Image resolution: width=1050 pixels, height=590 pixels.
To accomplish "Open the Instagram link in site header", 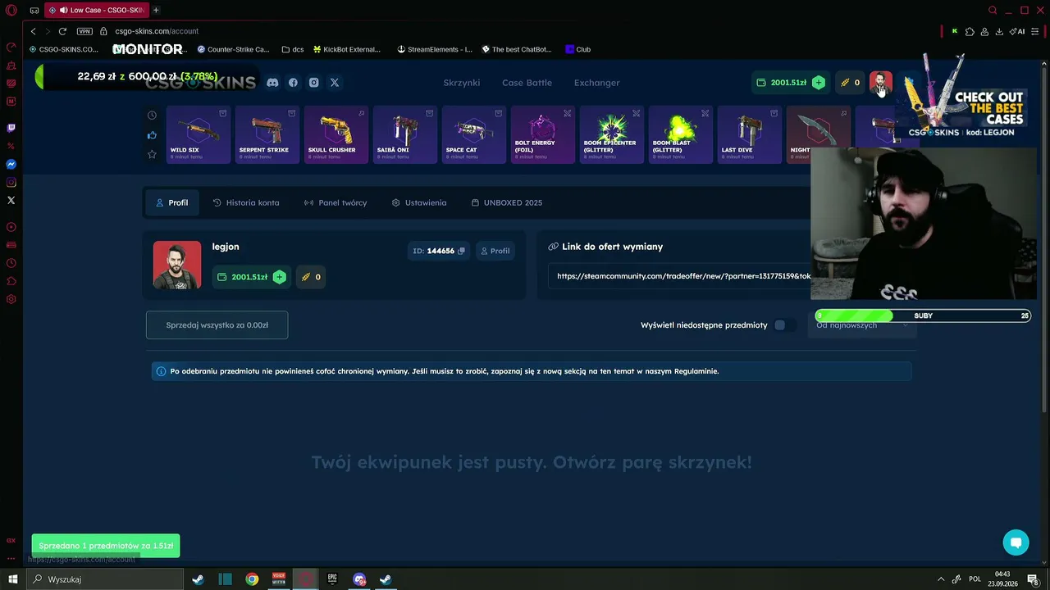I will click(313, 83).
